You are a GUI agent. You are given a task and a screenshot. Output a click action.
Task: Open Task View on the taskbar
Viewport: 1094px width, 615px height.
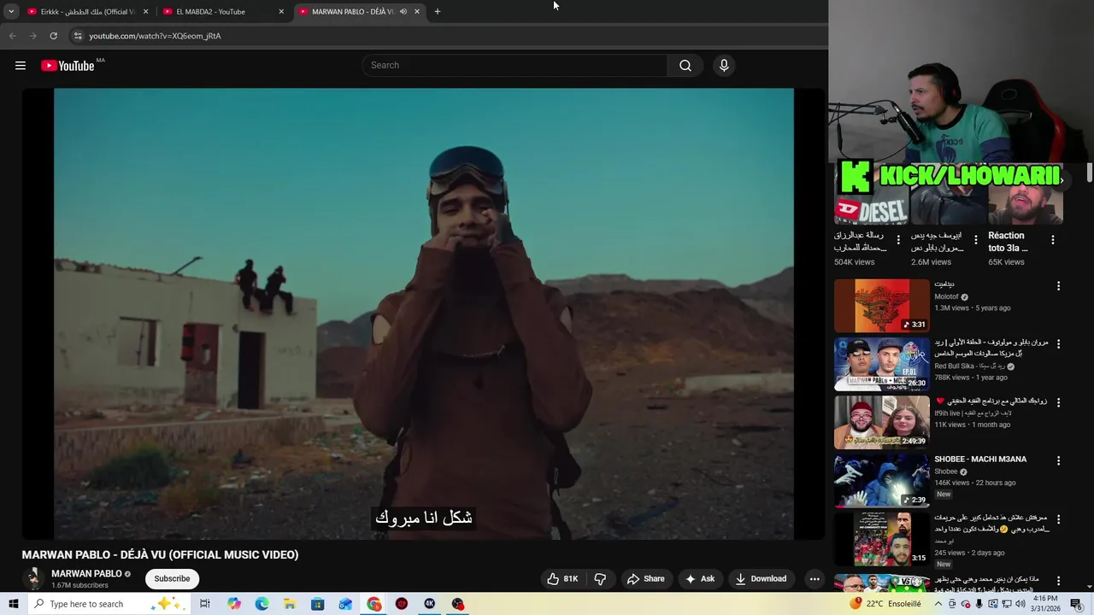205,604
